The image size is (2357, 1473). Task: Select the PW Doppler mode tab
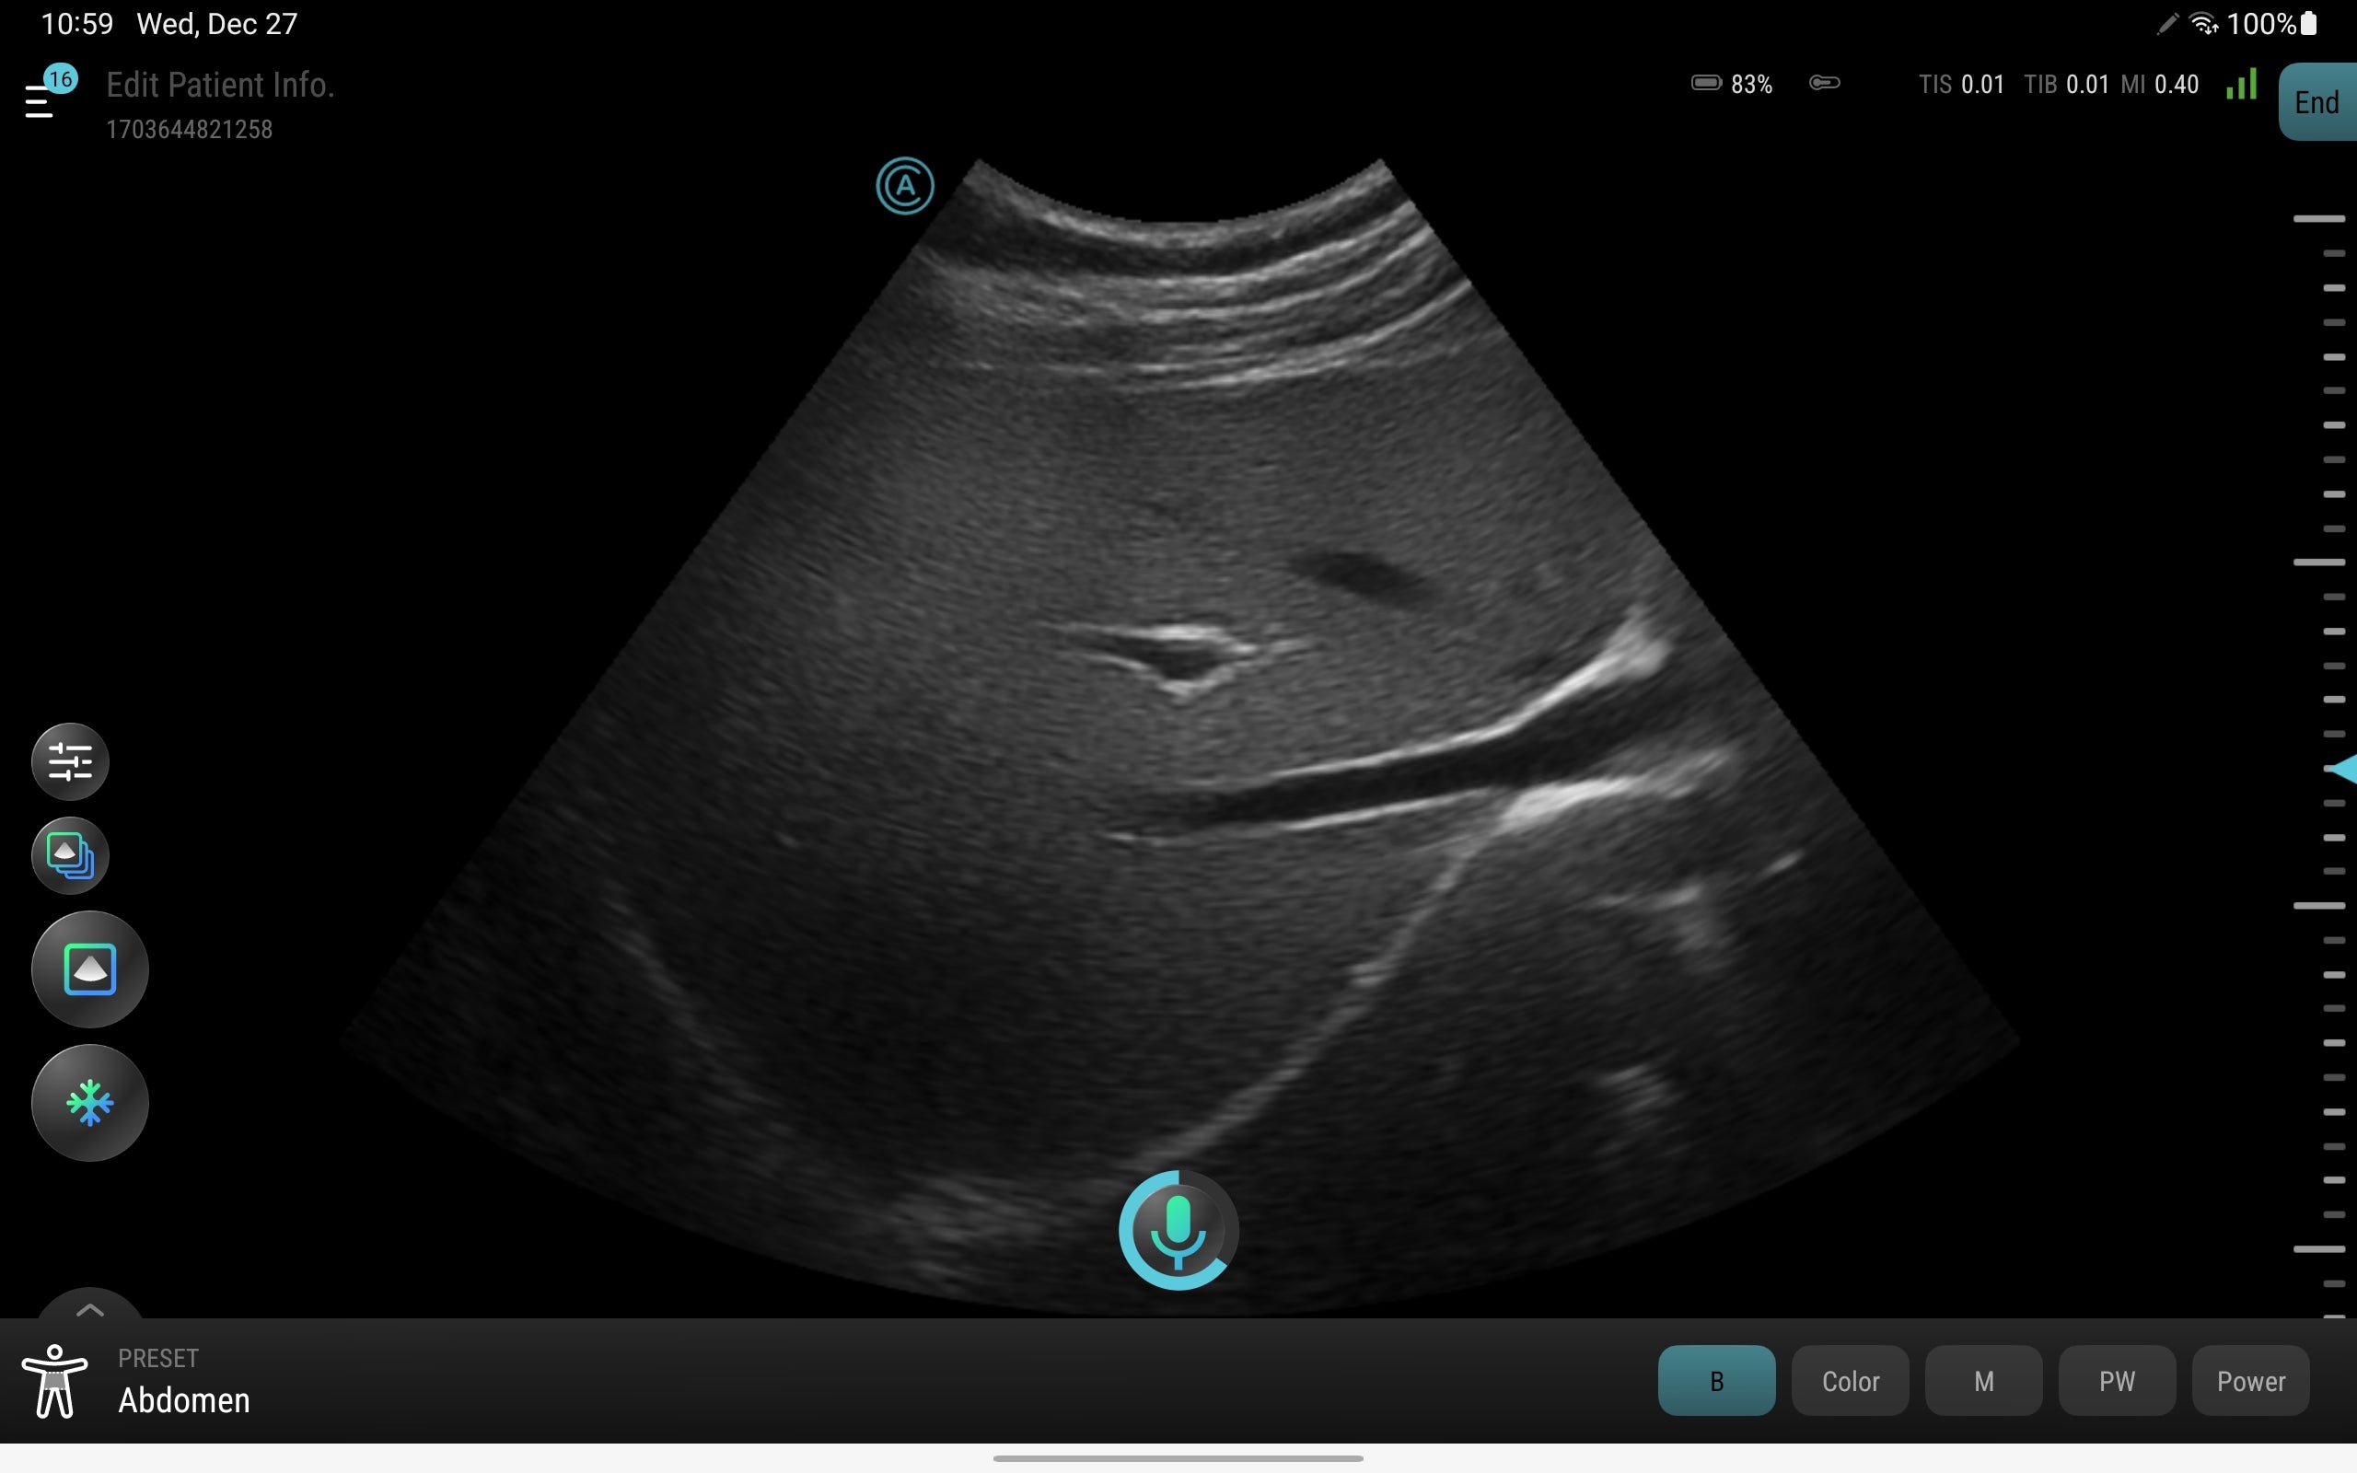2117,1380
